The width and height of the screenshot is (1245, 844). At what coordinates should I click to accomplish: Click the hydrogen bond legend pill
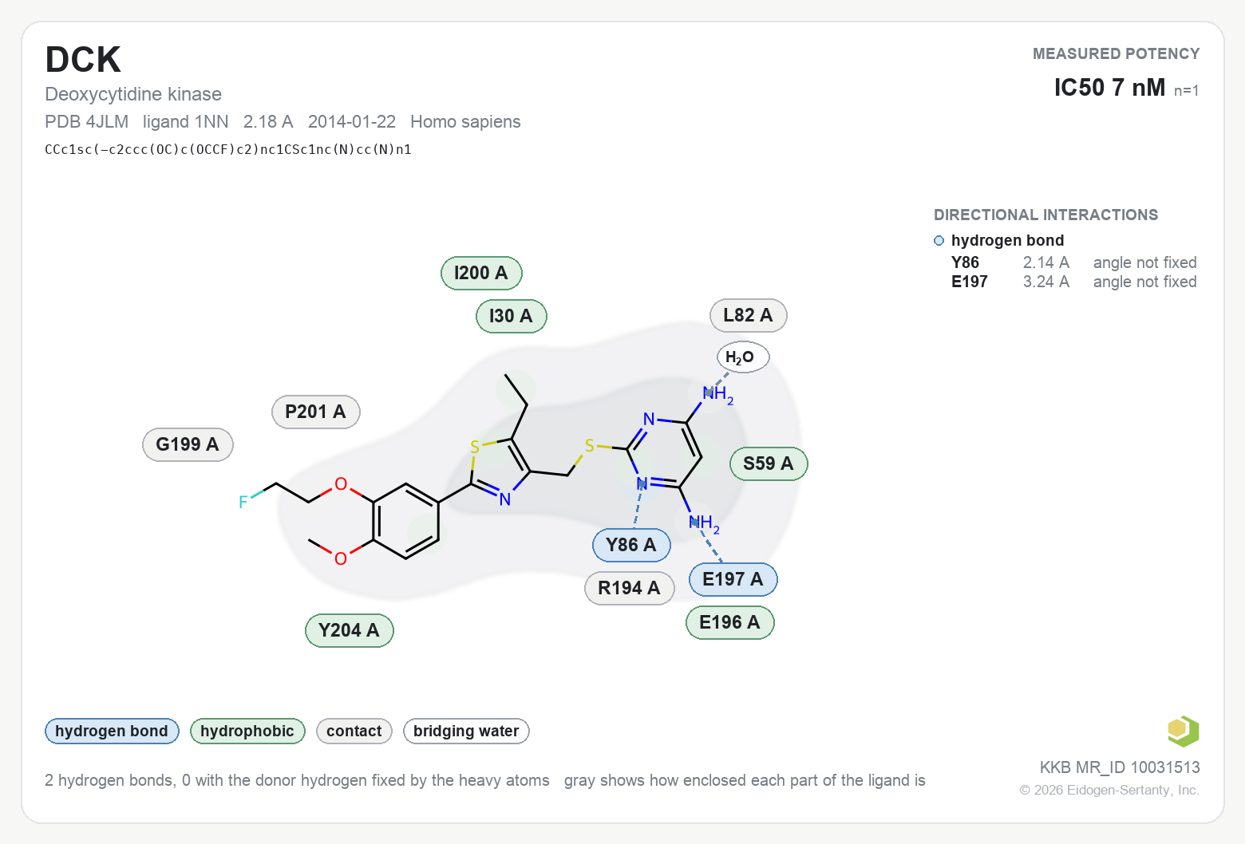(112, 731)
